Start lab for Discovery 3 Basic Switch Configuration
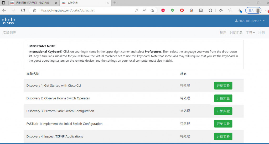This screenshot has width=269, height=144. tap(223, 111)
